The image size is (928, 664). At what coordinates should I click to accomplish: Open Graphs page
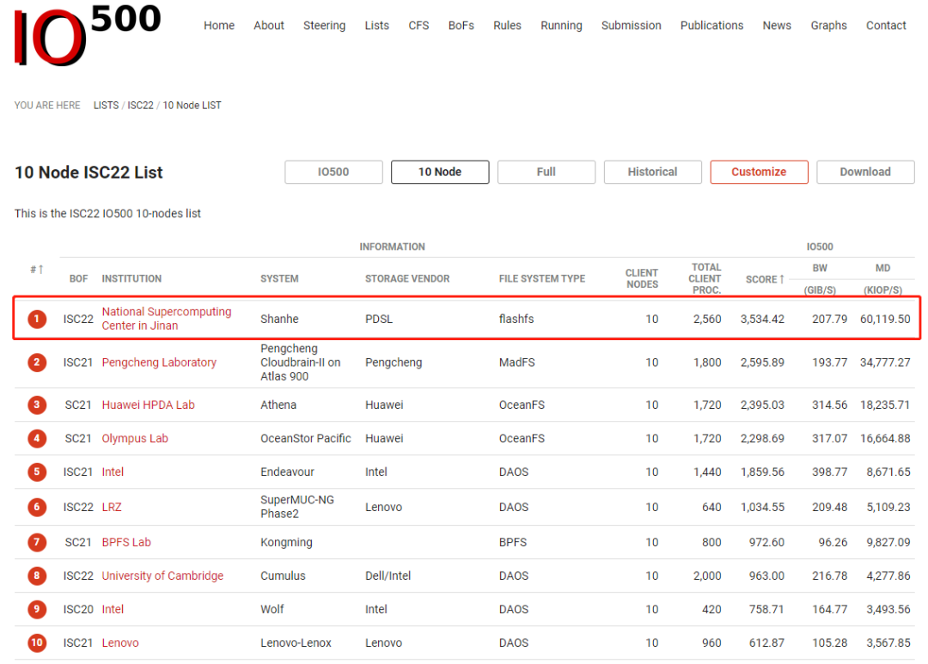828,26
